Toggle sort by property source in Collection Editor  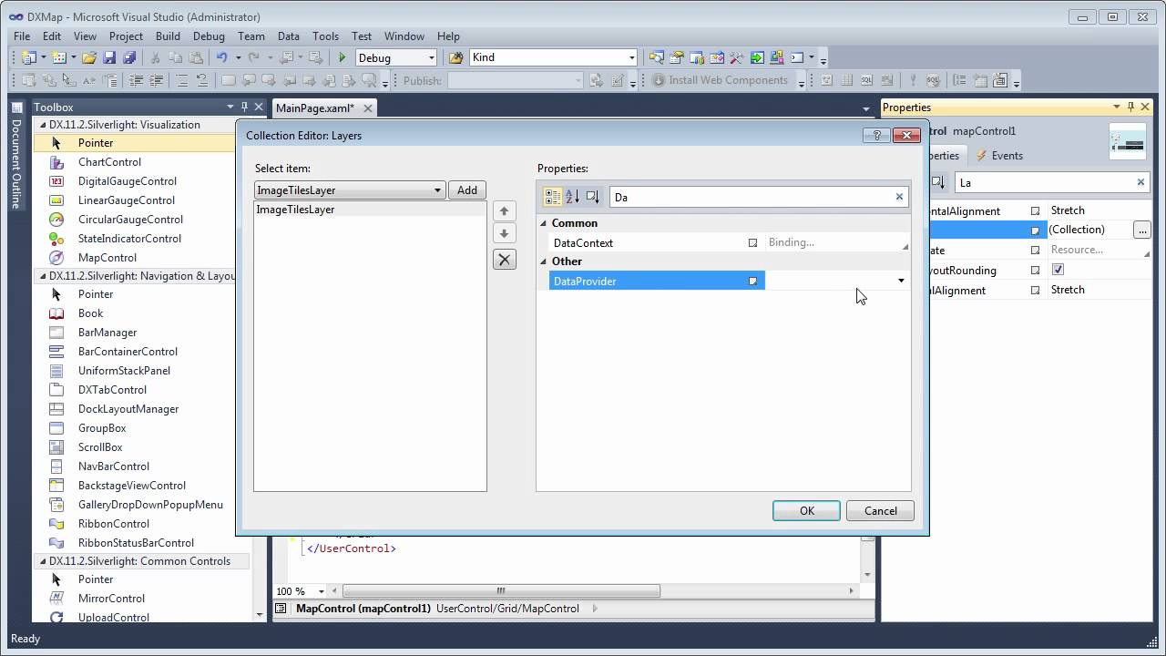(593, 197)
